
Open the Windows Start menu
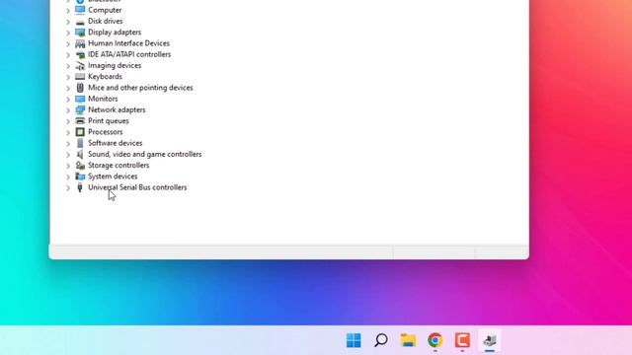point(354,340)
